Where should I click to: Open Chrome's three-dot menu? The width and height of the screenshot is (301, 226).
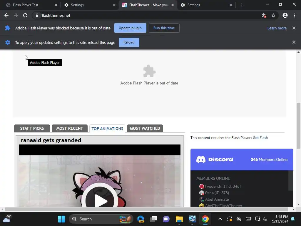tap(295, 15)
